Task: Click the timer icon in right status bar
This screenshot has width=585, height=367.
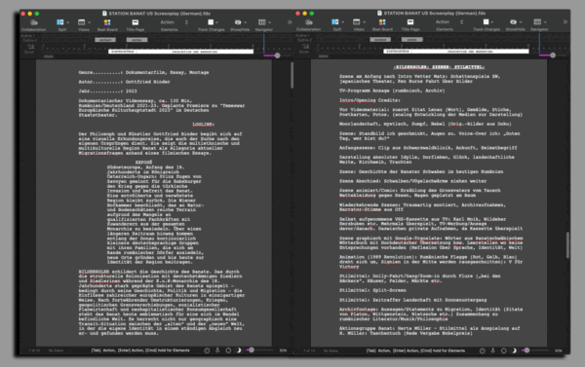Action: coord(482,350)
